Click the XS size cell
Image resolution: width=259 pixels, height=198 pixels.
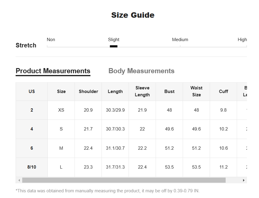61,110
